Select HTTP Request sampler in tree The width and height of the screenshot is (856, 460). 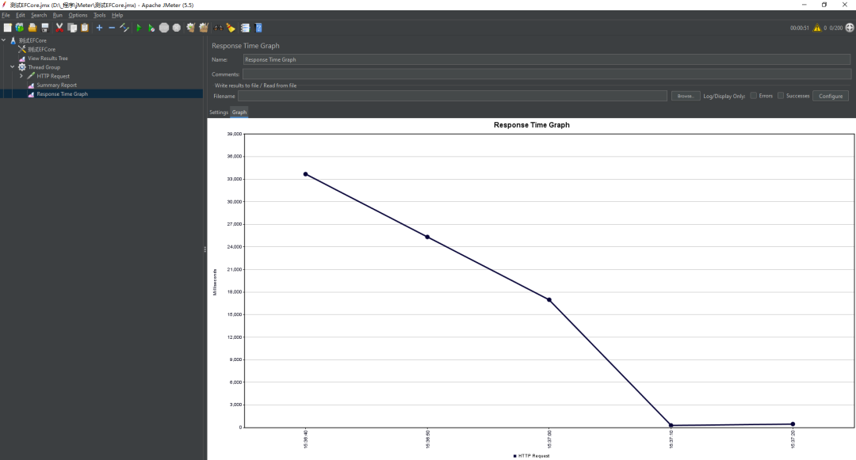(53, 76)
